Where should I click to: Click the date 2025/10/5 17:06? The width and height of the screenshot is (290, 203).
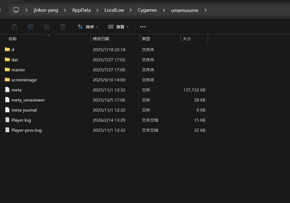click(x=109, y=100)
